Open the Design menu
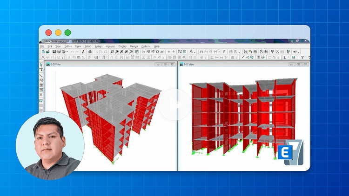The width and height of the screenshot is (349, 196). [134, 46]
